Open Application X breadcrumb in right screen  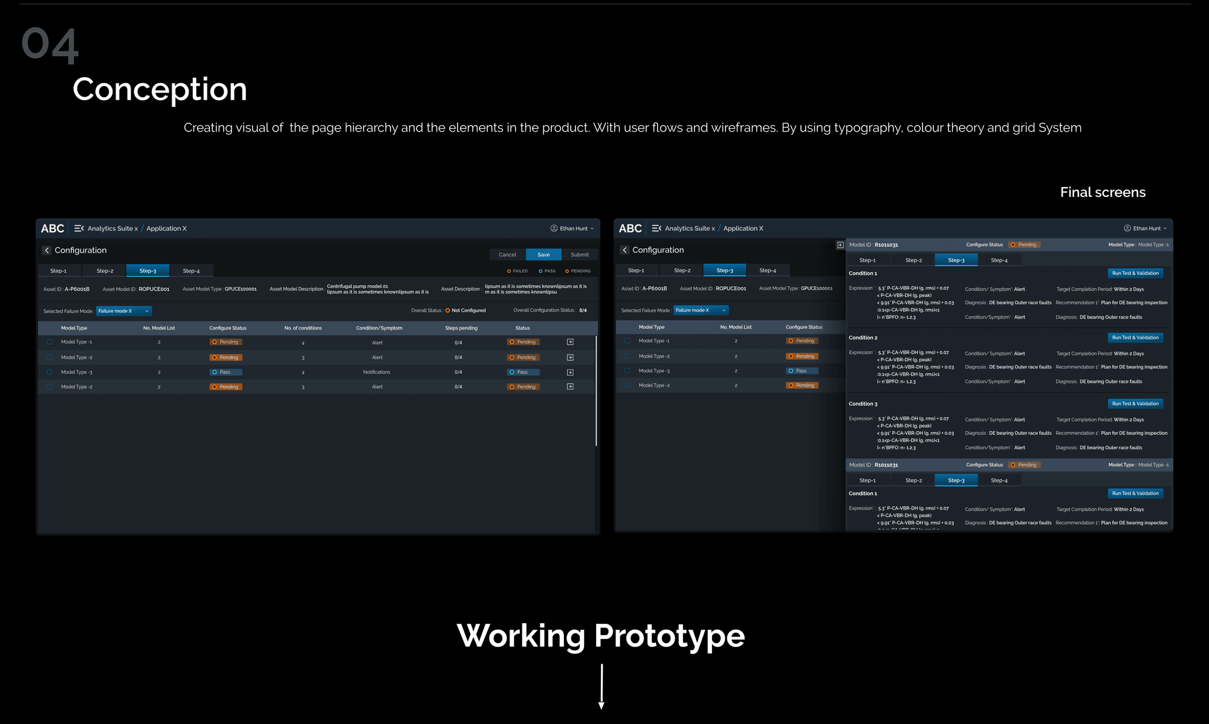[743, 229]
